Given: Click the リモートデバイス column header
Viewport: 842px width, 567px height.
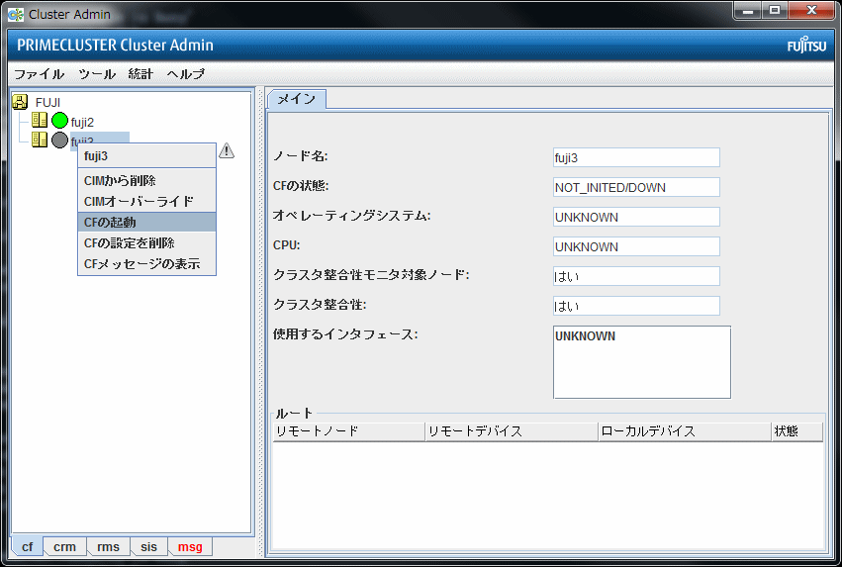Looking at the screenshot, I should click(512, 431).
